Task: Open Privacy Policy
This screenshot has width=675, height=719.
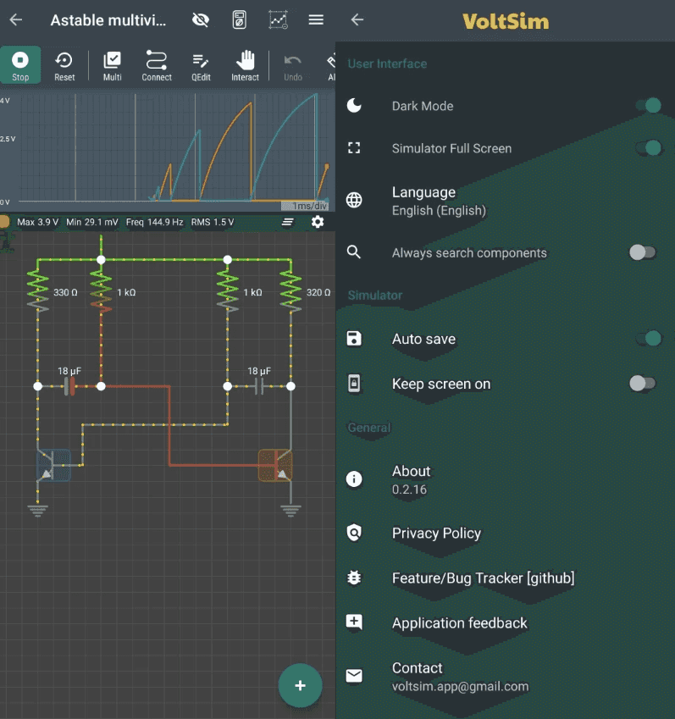Action: tap(506, 533)
